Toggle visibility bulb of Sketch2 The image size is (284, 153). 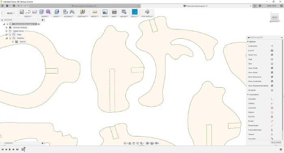(x=13, y=42)
